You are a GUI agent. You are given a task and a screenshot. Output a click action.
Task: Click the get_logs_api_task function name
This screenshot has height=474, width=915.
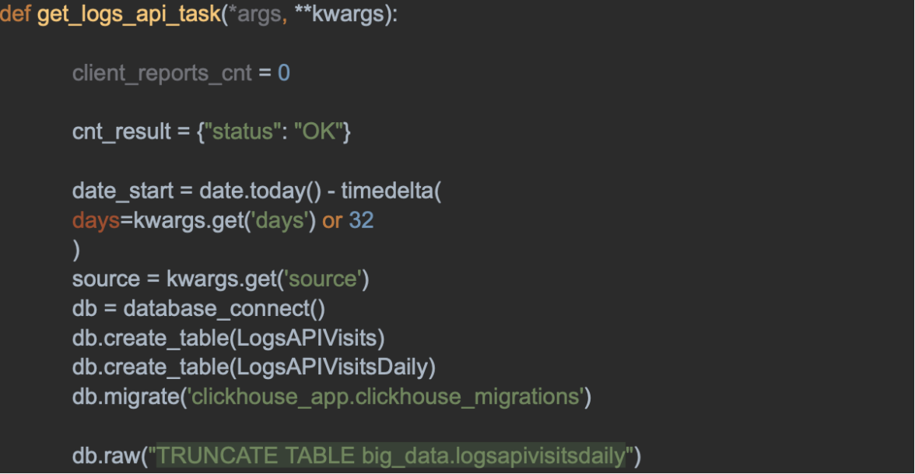point(128,15)
